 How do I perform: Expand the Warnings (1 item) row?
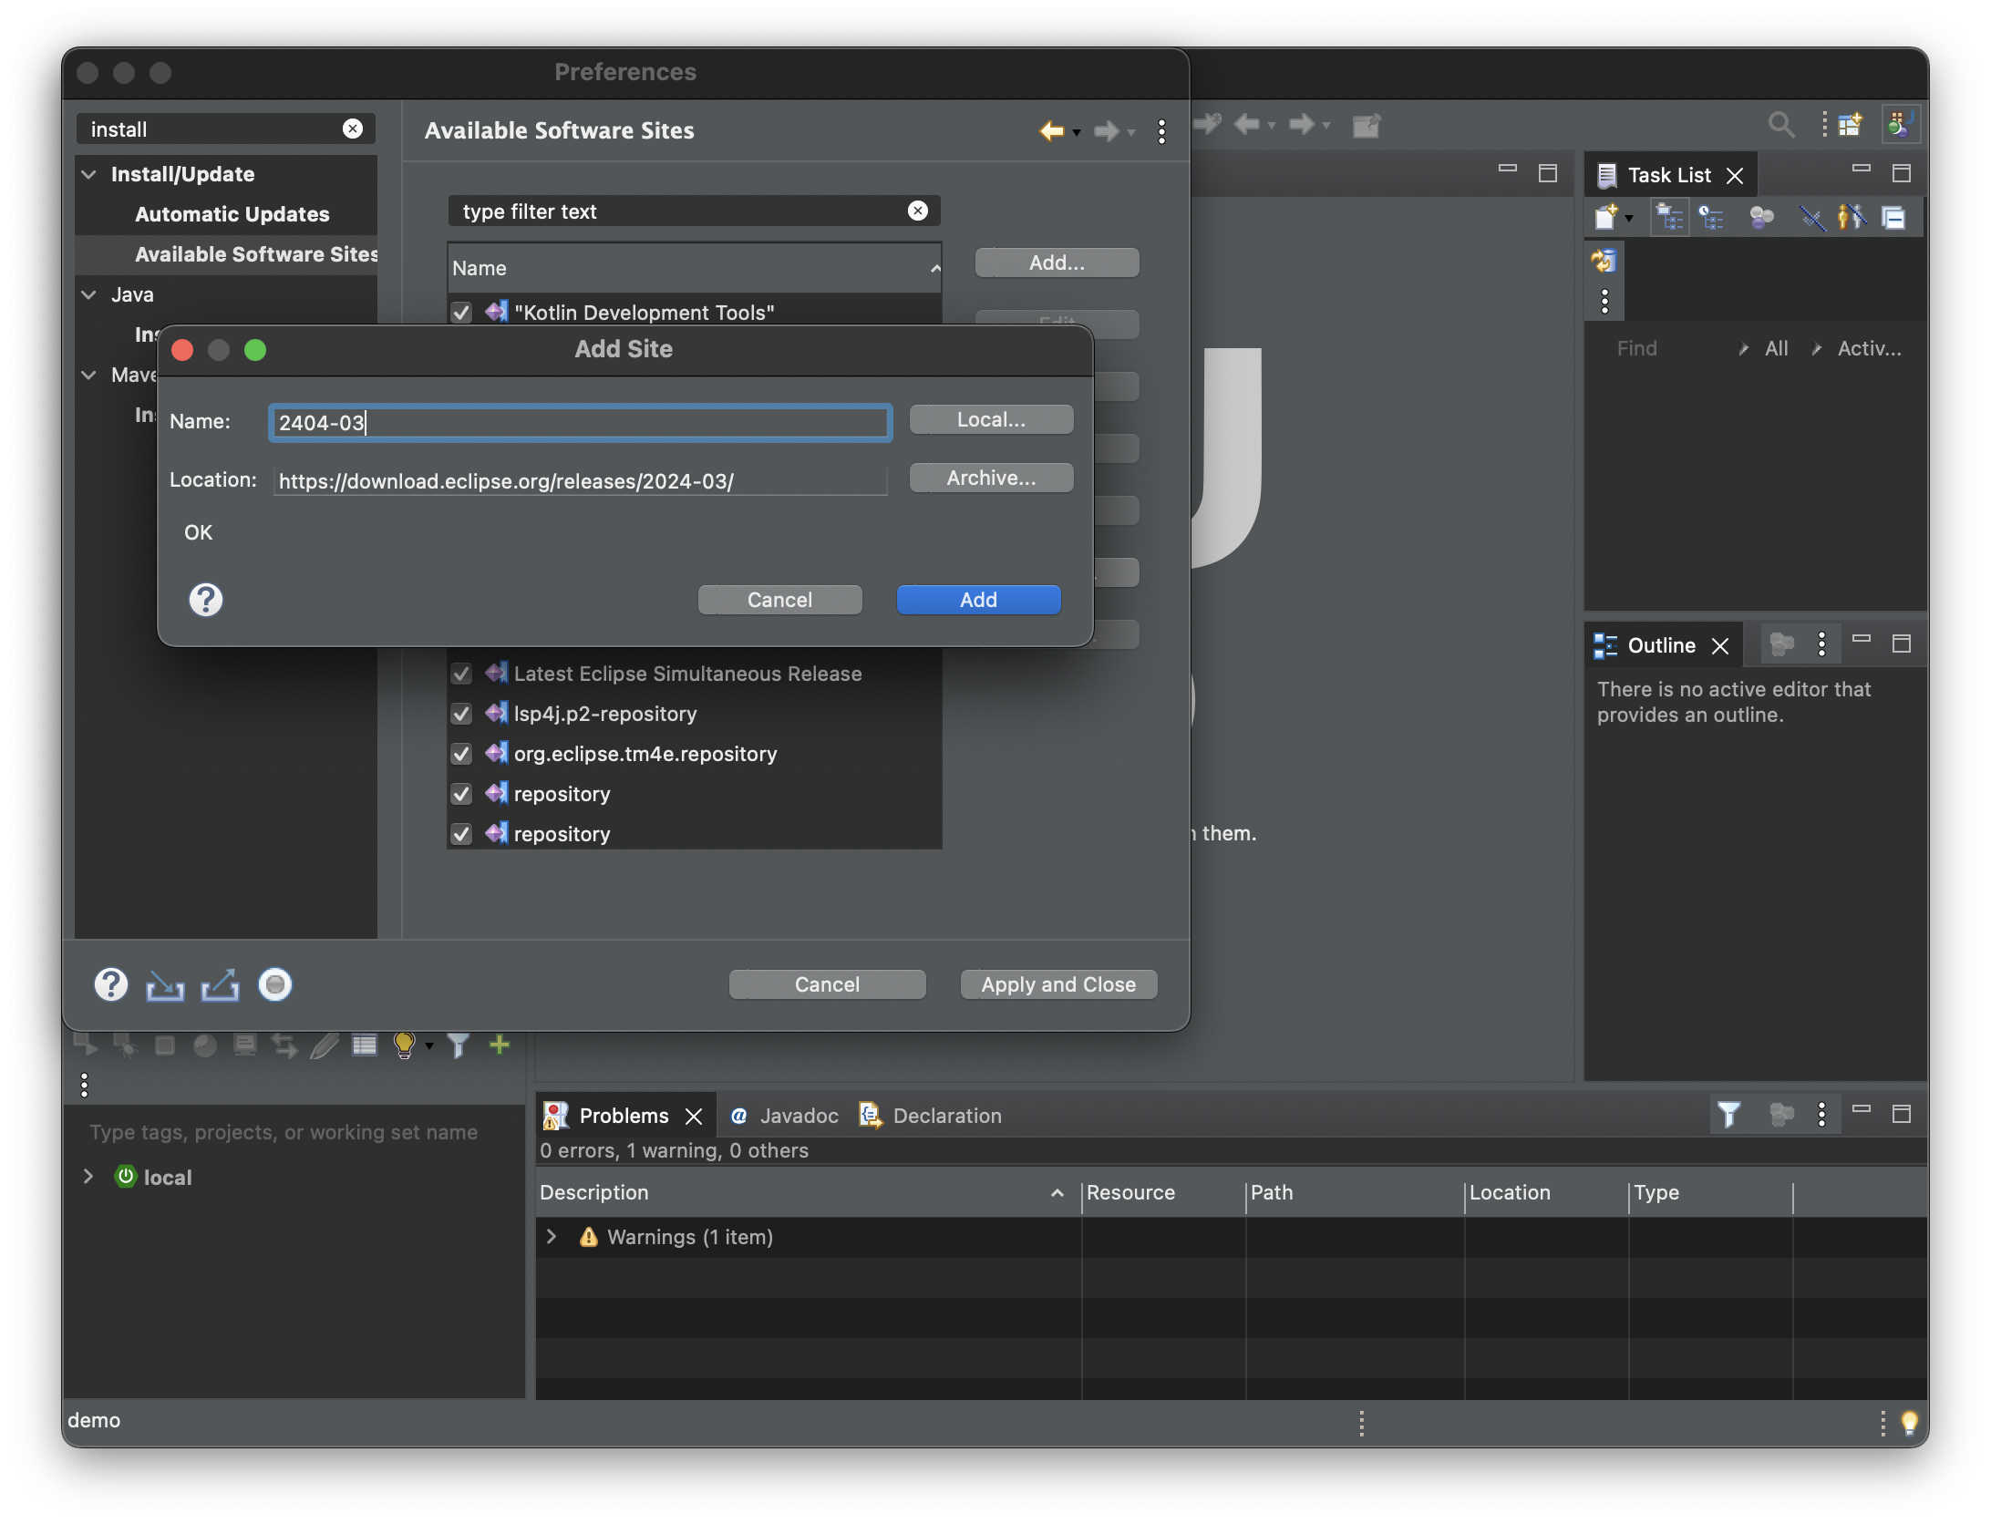[x=551, y=1236]
